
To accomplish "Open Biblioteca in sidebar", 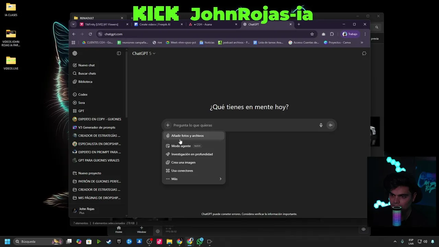I will [x=85, y=82].
